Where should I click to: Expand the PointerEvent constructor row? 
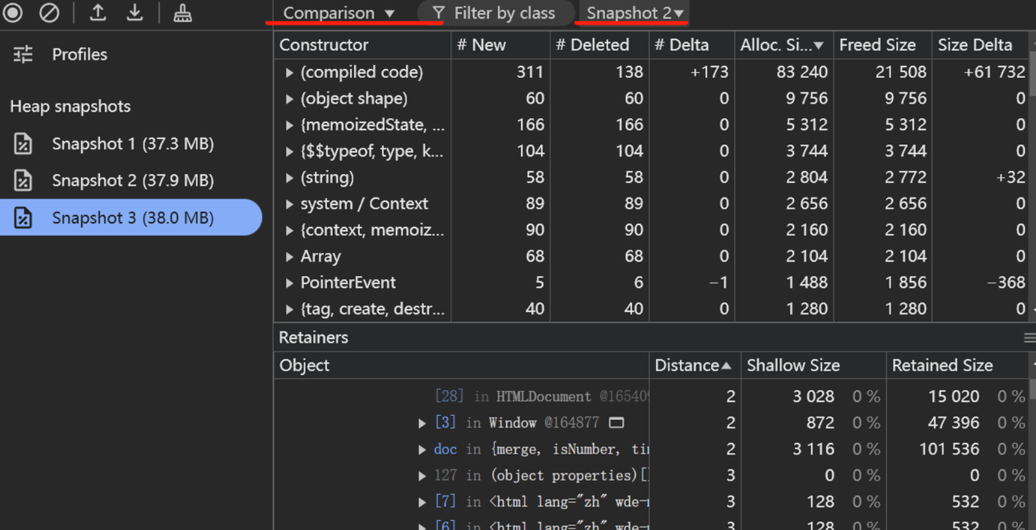(290, 283)
